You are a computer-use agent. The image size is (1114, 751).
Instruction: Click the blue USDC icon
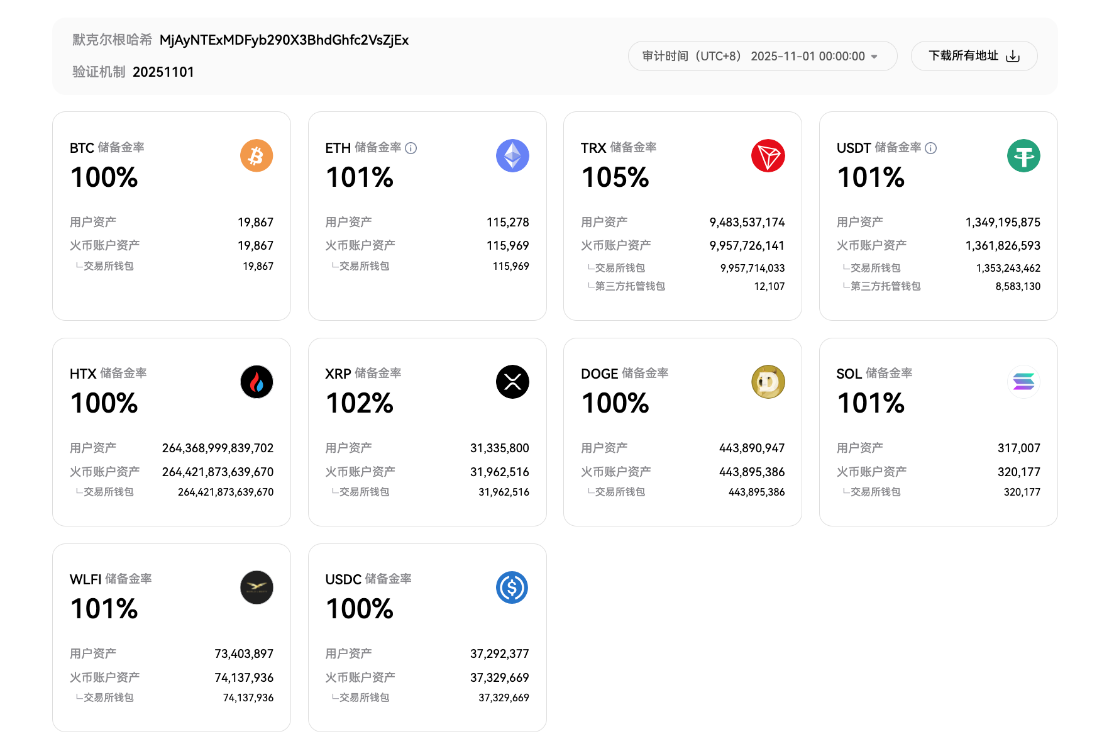coord(512,587)
